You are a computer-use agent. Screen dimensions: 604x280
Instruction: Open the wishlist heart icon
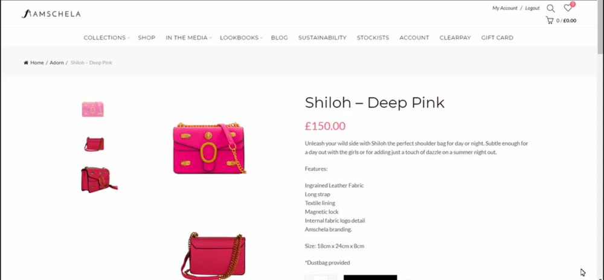pyautogui.click(x=568, y=8)
